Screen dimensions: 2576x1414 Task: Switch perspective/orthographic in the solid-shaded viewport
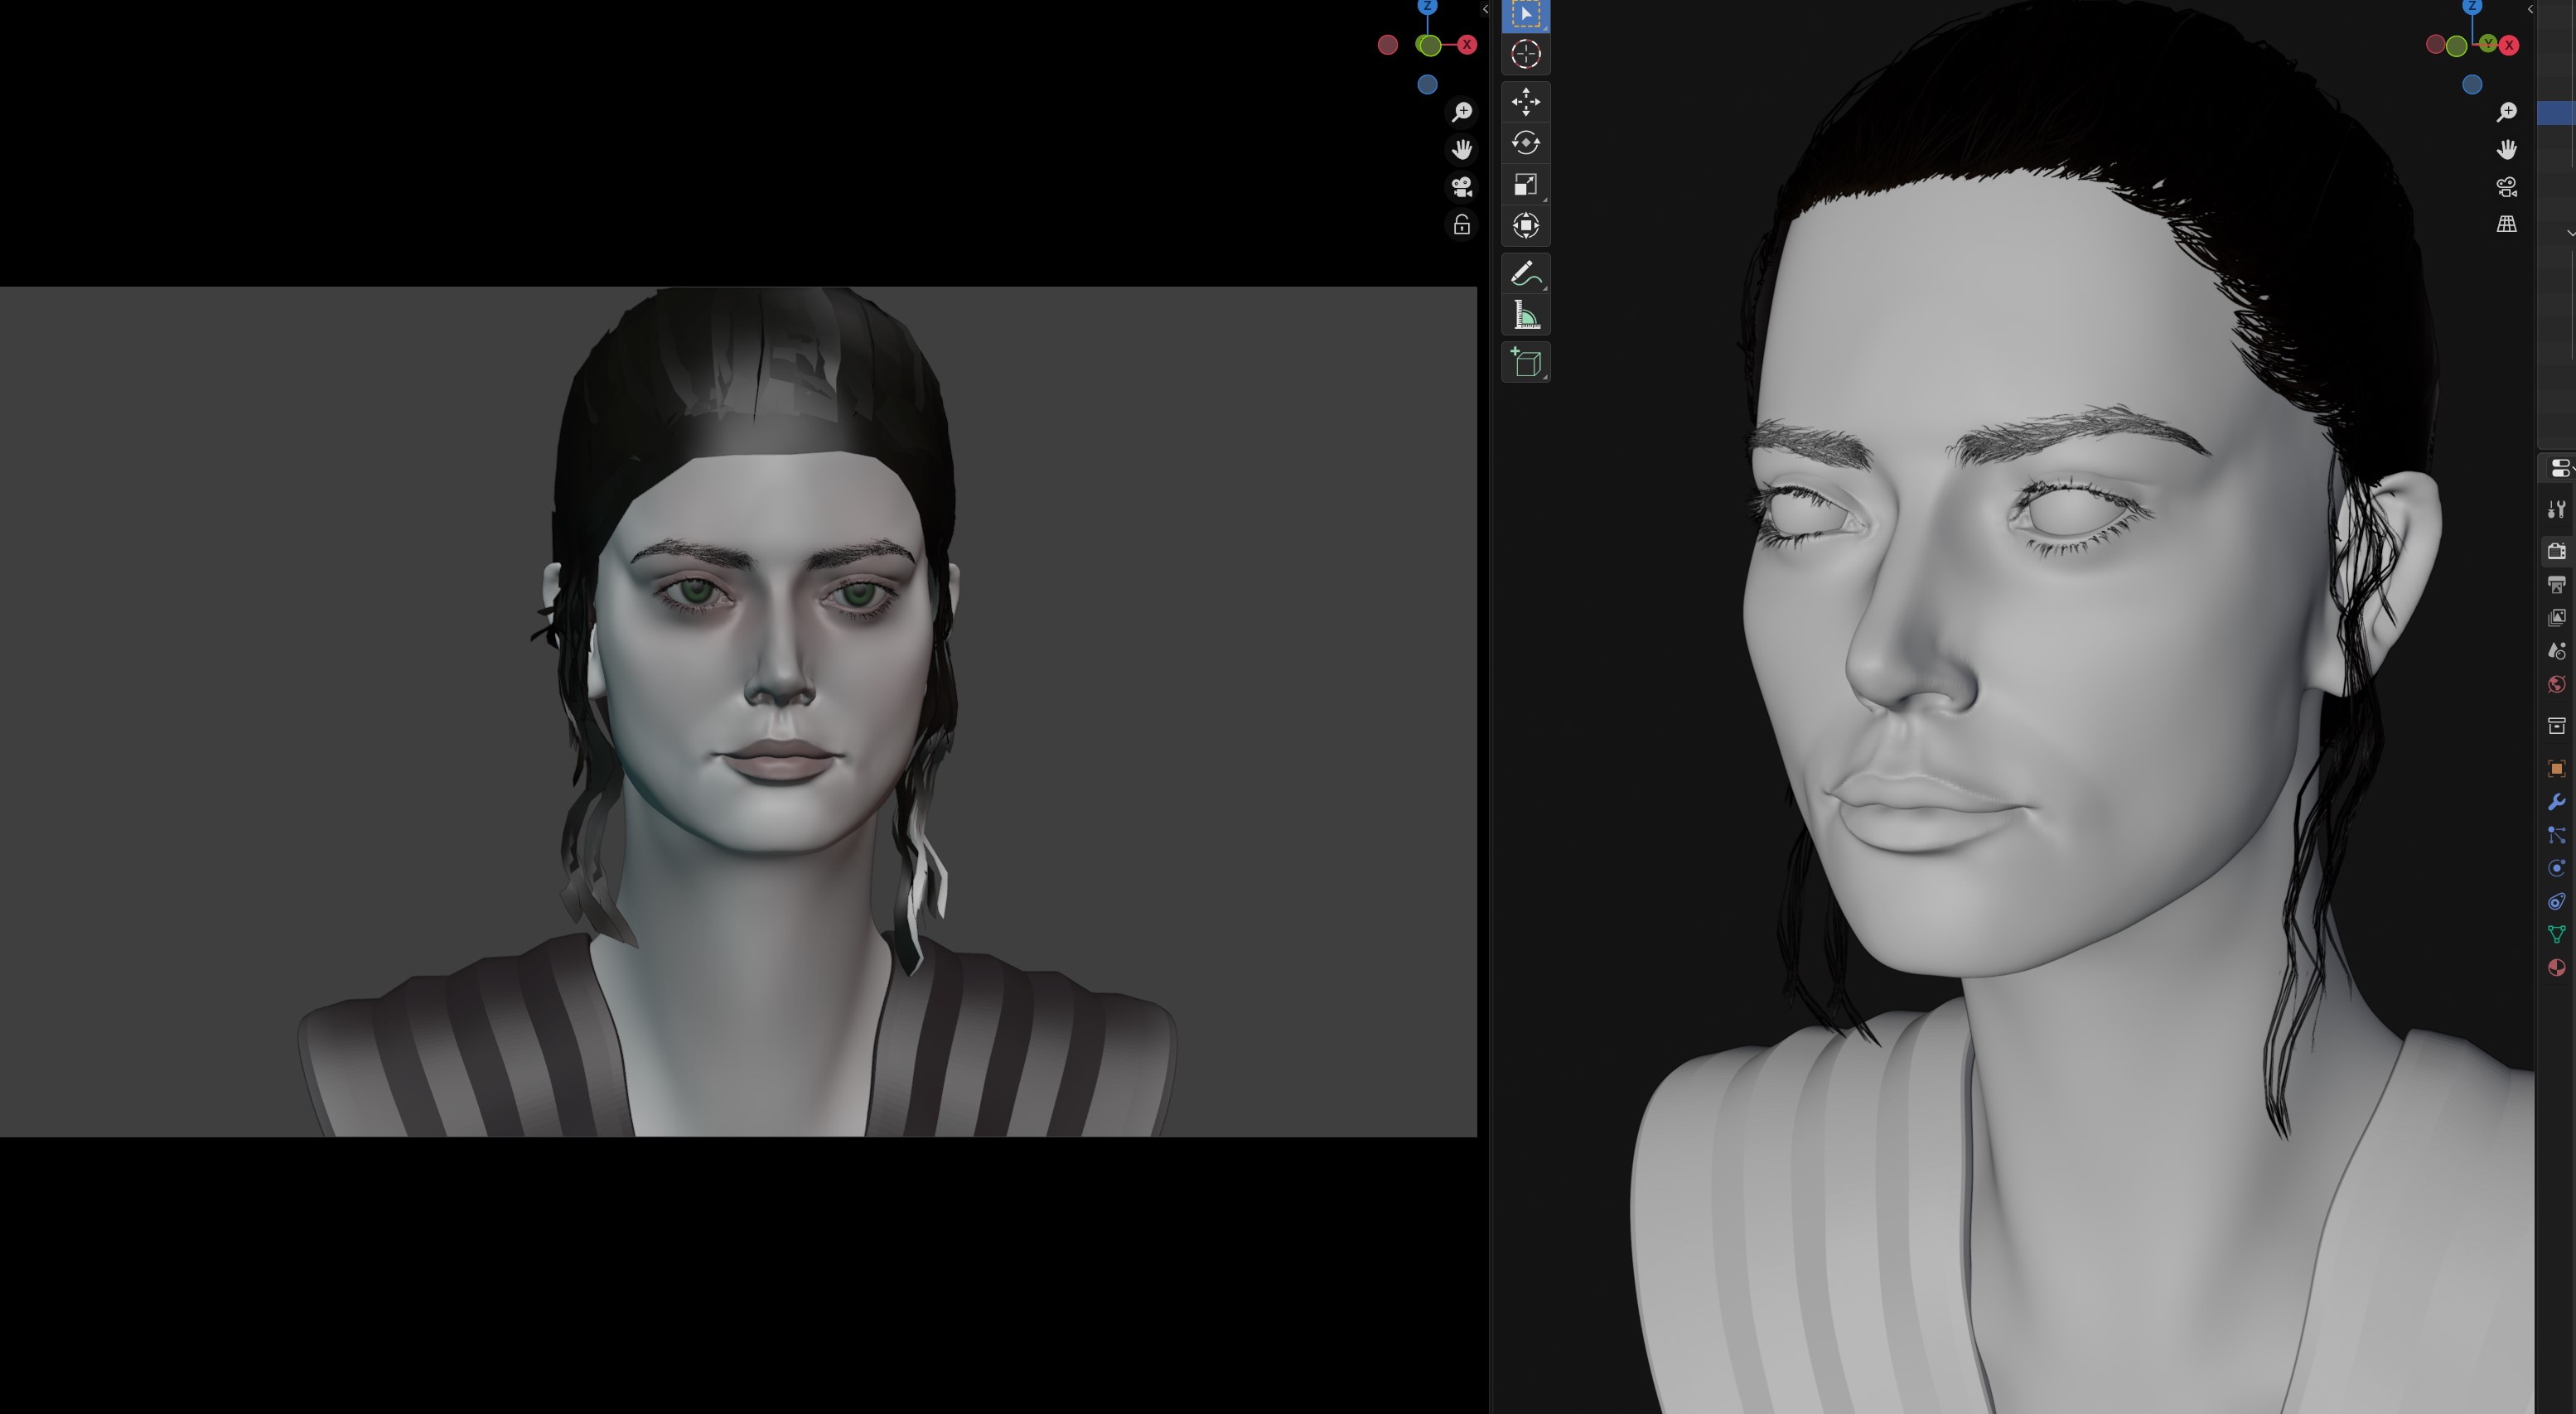point(2506,224)
